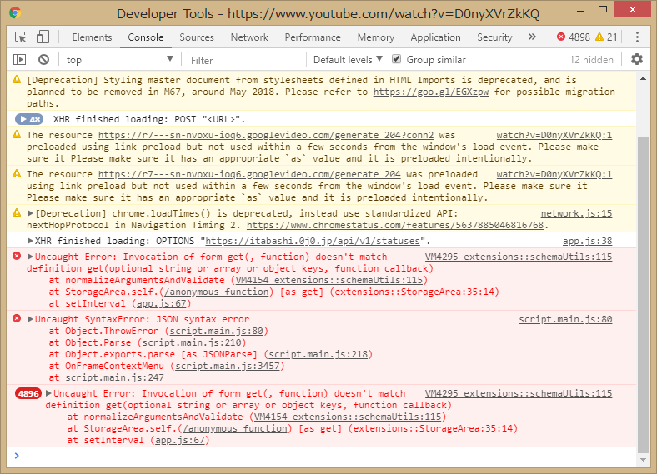Clear the console log
Viewport: 657px width, 474px height.
(x=43, y=60)
